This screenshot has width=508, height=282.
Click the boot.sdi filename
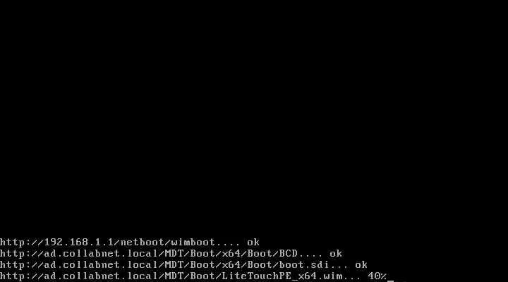tap(304, 265)
